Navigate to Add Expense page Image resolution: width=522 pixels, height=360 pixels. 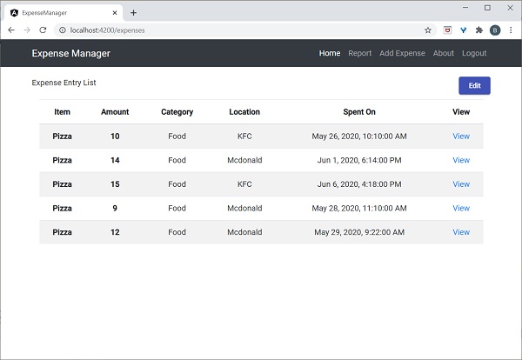[x=402, y=53]
